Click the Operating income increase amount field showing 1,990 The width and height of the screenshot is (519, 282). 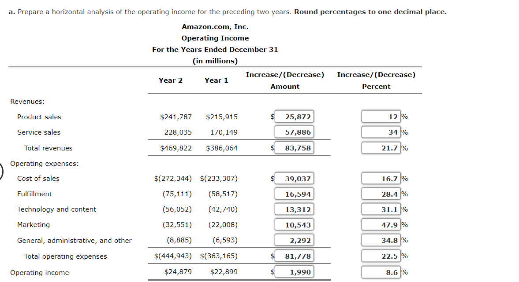pyautogui.click(x=294, y=271)
